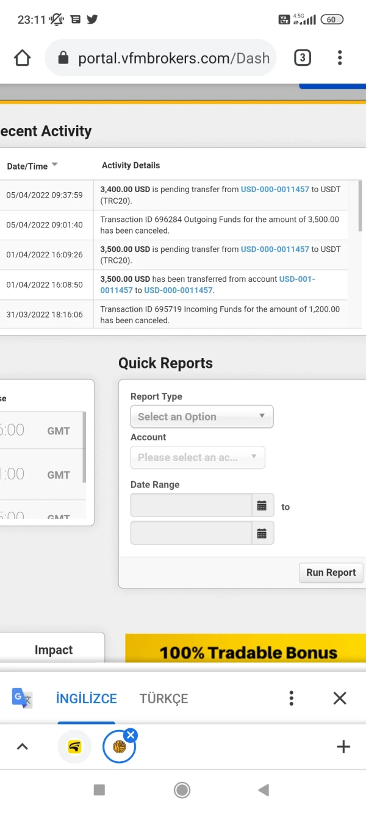Screen dimensions: 366x813
Task: Select the İNGİLİZCE language tab
Action: coord(86,699)
